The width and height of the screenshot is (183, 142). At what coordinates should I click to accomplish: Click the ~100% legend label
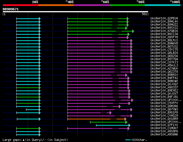[x=175, y=2]
